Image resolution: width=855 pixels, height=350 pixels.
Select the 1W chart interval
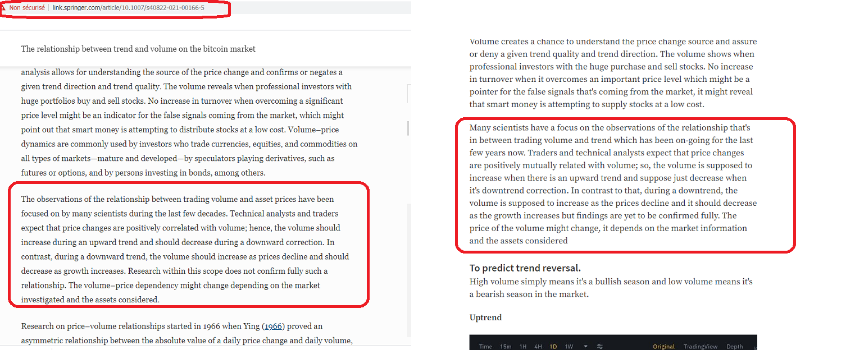tap(569, 347)
